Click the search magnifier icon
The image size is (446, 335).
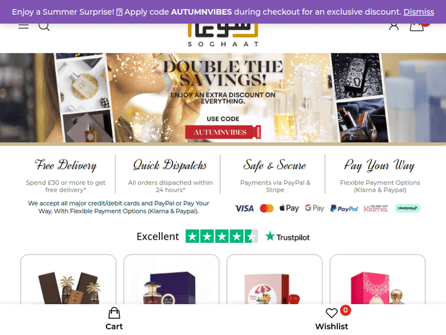click(44, 26)
